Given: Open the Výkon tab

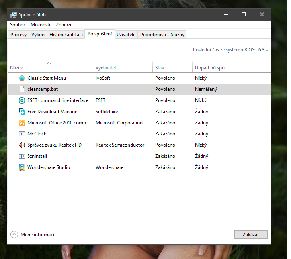Looking at the screenshot, I should (x=38, y=35).
